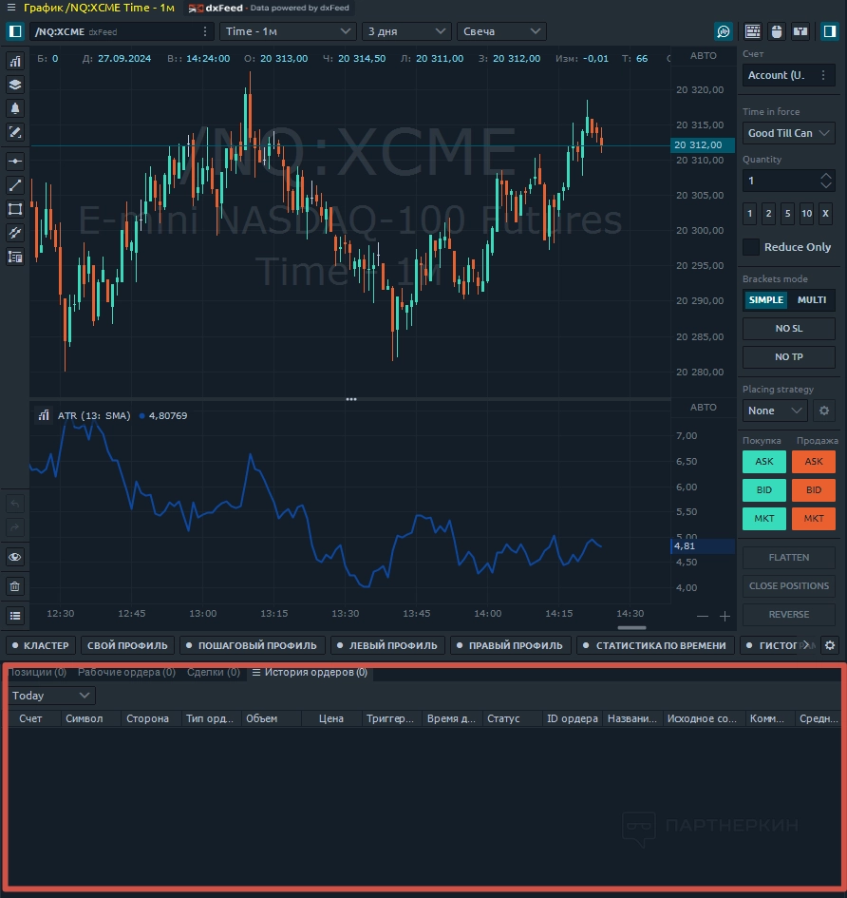
Task: Open the Time - 1м timeframe dropdown
Action: (288, 31)
